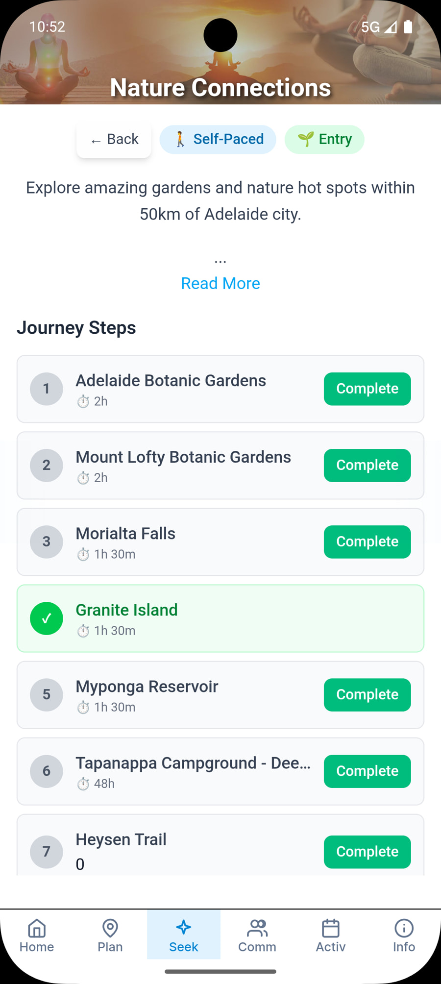441x984 pixels.
Task: Tap the green checkmark on Granite Island
Action: tap(47, 618)
